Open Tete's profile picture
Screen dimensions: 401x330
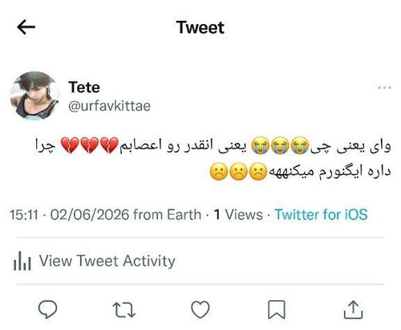pyautogui.click(x=34, y=96)
